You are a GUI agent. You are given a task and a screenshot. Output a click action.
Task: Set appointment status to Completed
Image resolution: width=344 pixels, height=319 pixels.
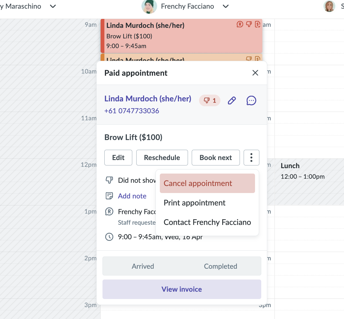(x=220, y=266)
